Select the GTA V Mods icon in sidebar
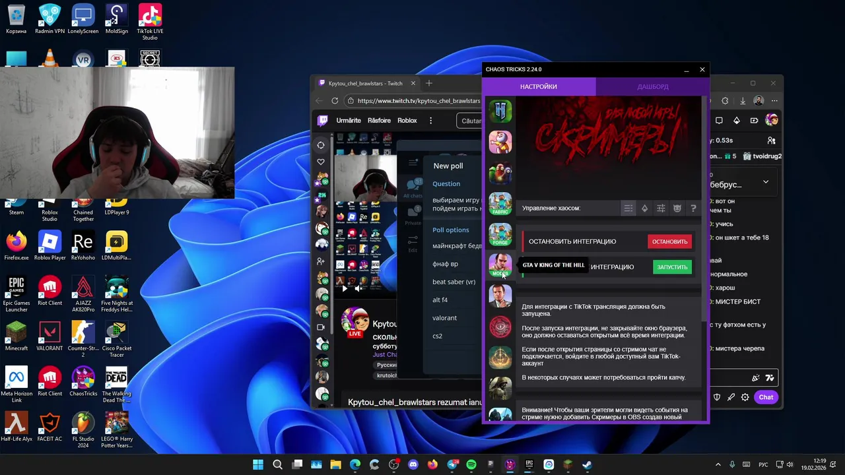The width and height of the screenshot is (845, 475). [500, 265]
